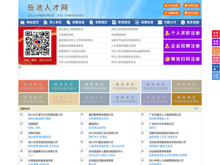Open the 中华人民共和国劳动合同法 link
This screenshot has width=220, height=165.
coord(73,57)
